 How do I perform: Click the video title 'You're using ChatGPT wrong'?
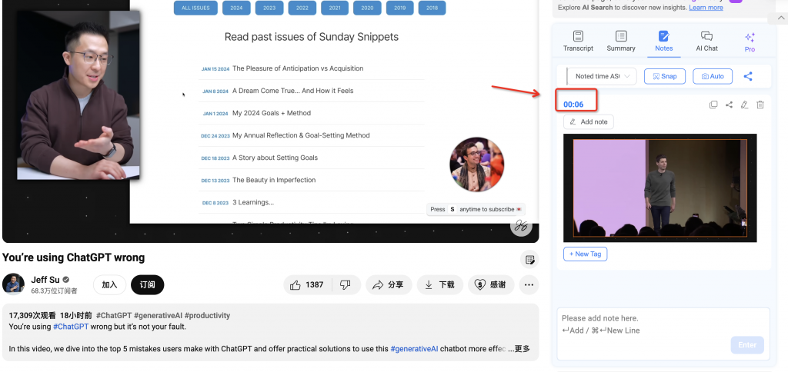(x=73, y=257)
